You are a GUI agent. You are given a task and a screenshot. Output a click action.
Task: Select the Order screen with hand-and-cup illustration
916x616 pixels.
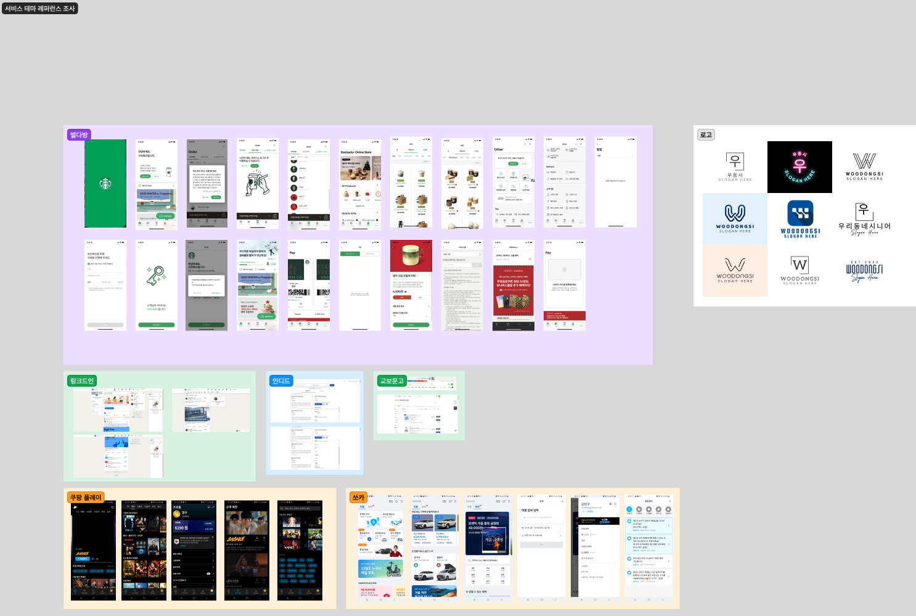coord(258,183)
